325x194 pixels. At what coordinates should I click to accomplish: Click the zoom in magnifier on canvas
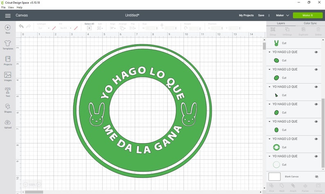point(39,184)
